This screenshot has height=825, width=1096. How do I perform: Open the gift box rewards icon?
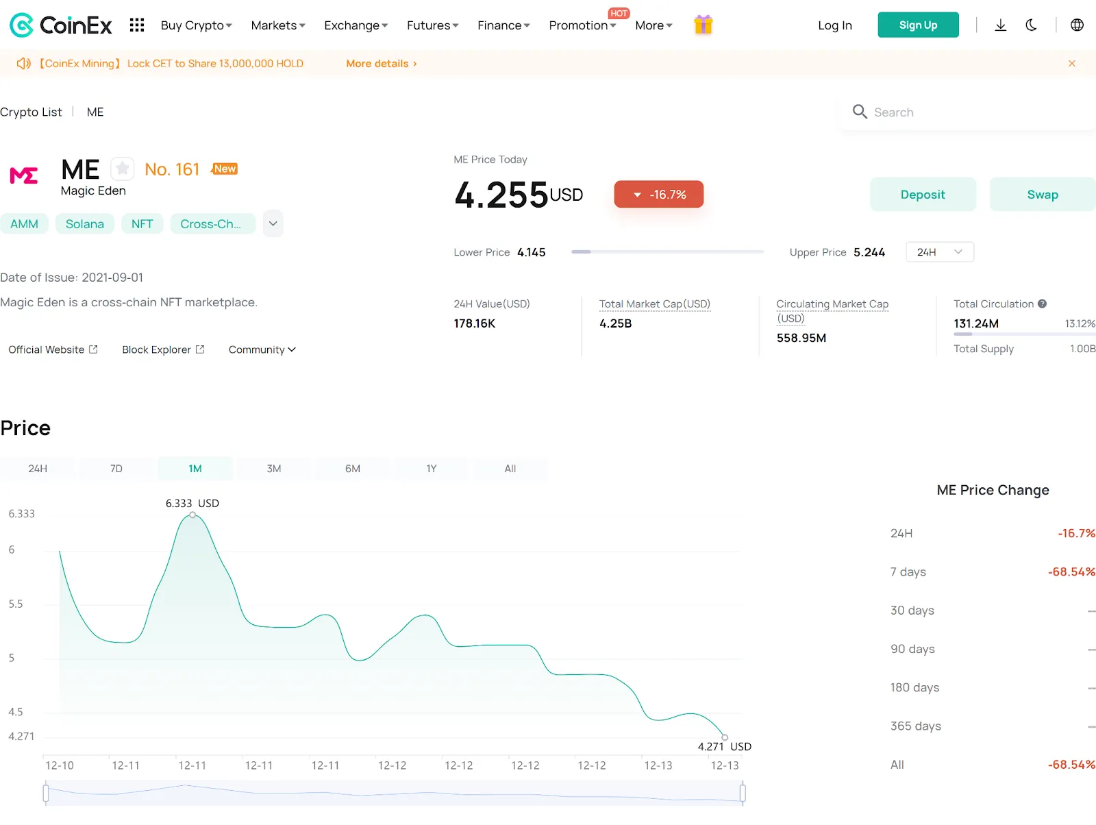(x=703, y=25)
